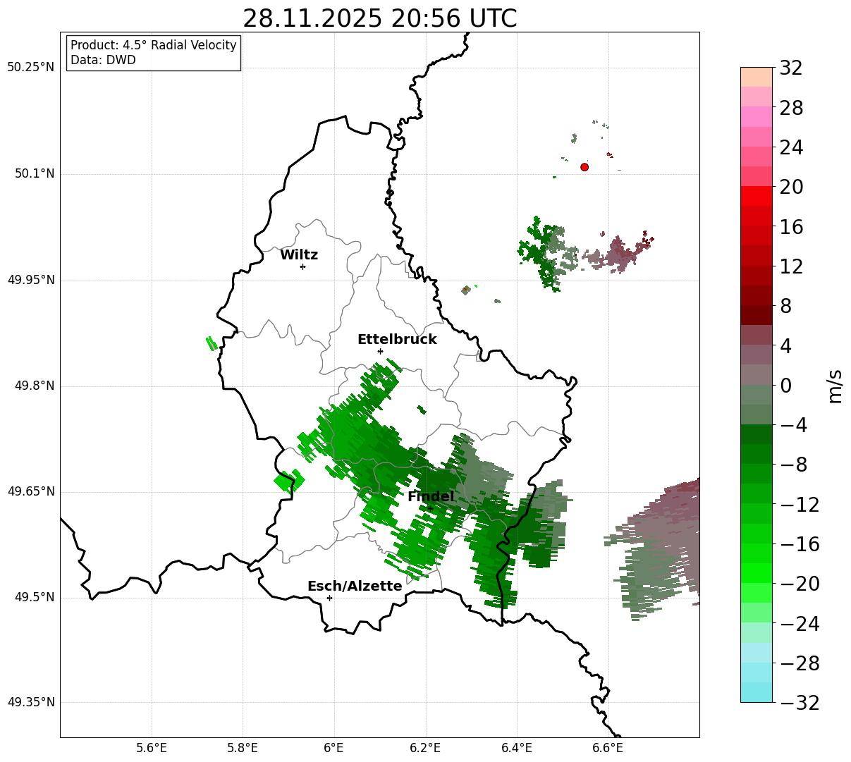Click the Data: DWD text

click(103, 60)
